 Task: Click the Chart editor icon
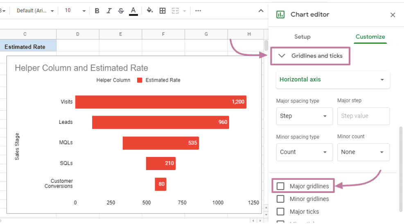click(280, 15)
